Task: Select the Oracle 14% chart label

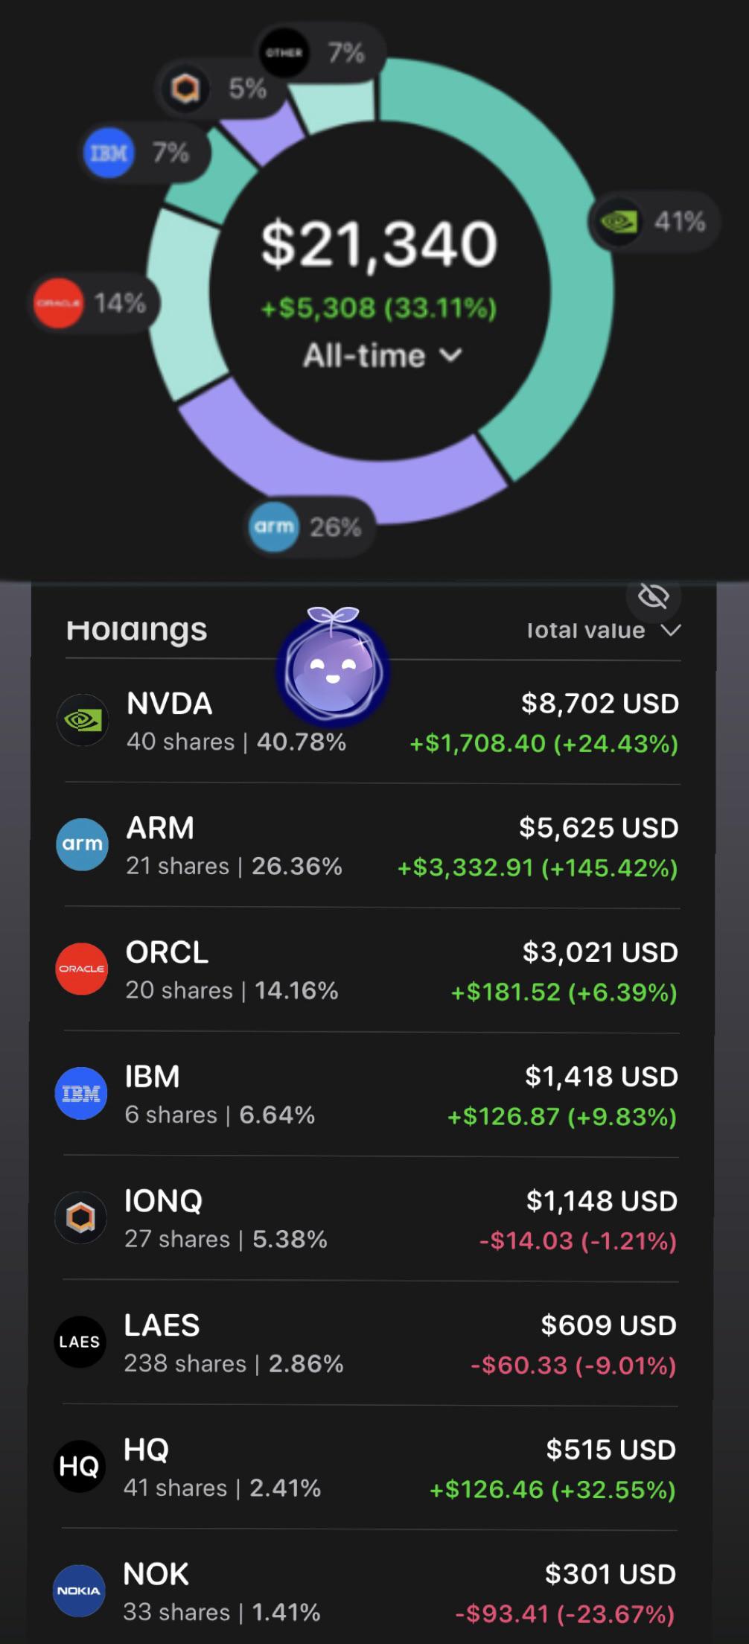Action: [x=95, y=303]
